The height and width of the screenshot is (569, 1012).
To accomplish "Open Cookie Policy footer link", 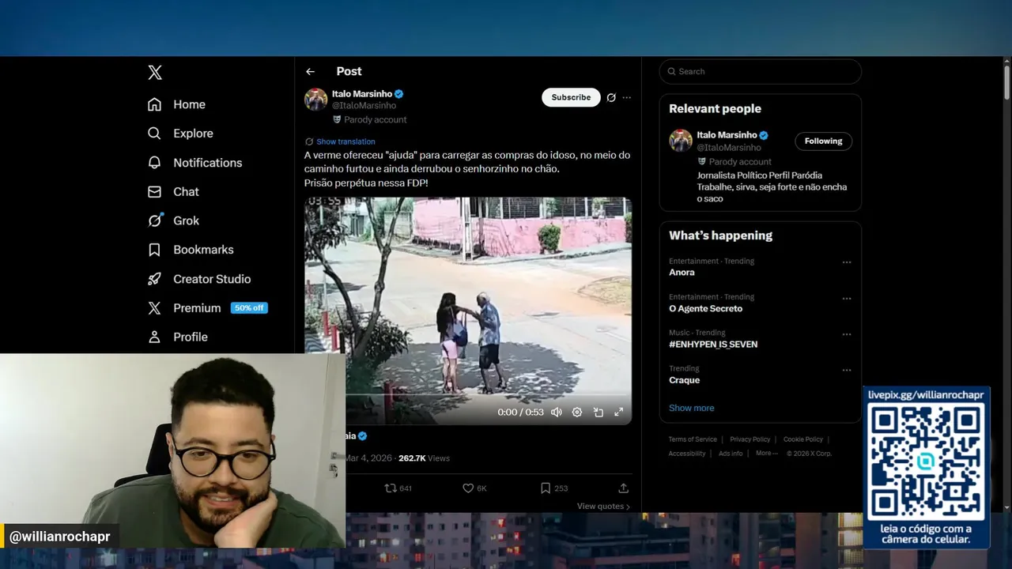I will (x=802, y=439).
